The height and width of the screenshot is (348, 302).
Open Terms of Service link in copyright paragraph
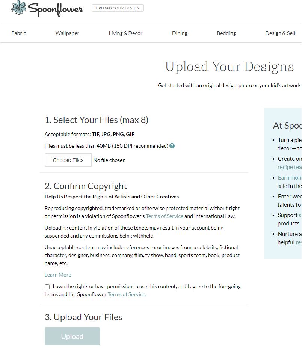pyautogui.click(x=165, y=216)
